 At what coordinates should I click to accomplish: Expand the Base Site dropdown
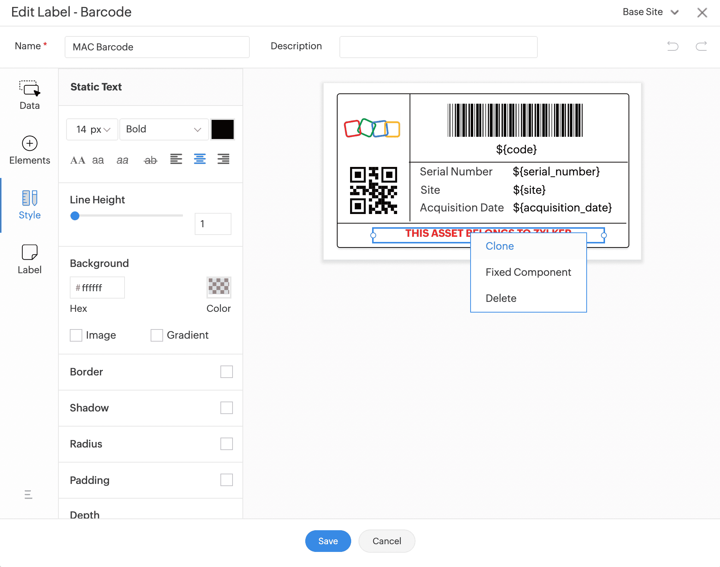pos(650,12)
